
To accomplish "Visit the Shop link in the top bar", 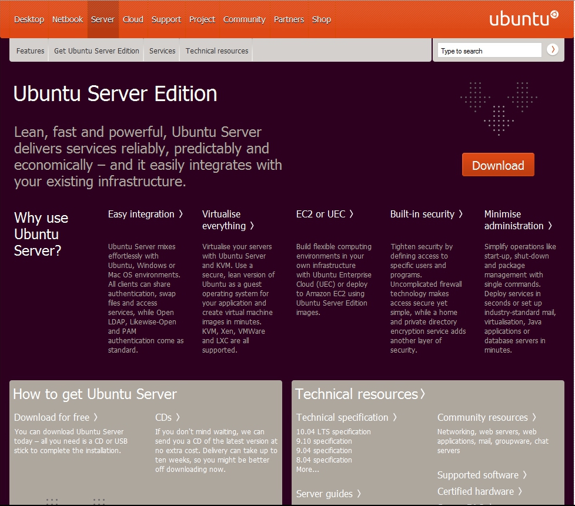I will tap(321, 19).
